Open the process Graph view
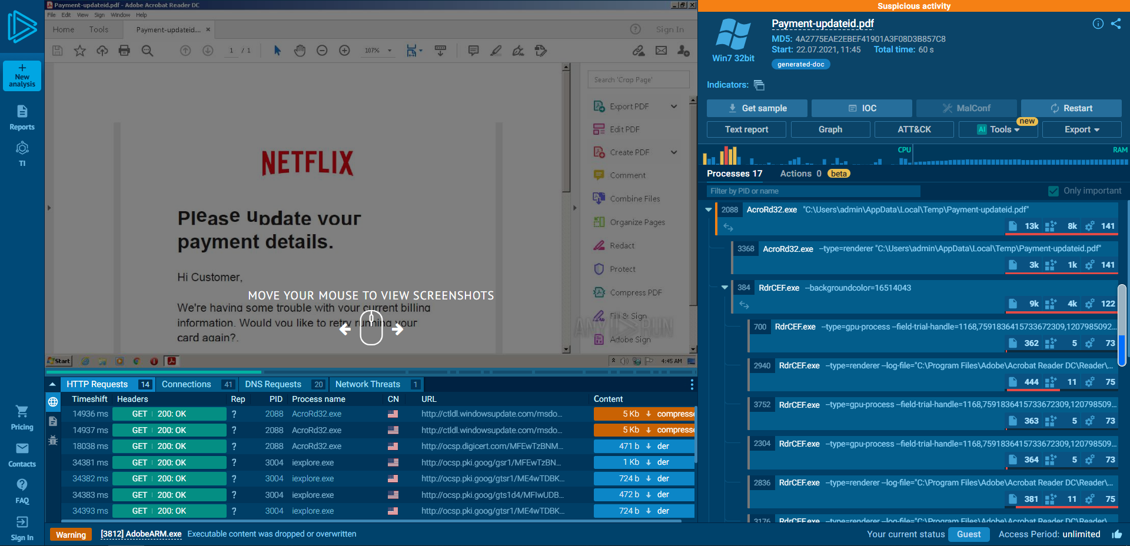The height and width of the screenshot is (546, 1130). 830,129
